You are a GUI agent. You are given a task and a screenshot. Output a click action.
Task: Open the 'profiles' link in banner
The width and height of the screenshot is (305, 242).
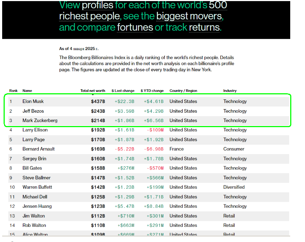[97, 5]
